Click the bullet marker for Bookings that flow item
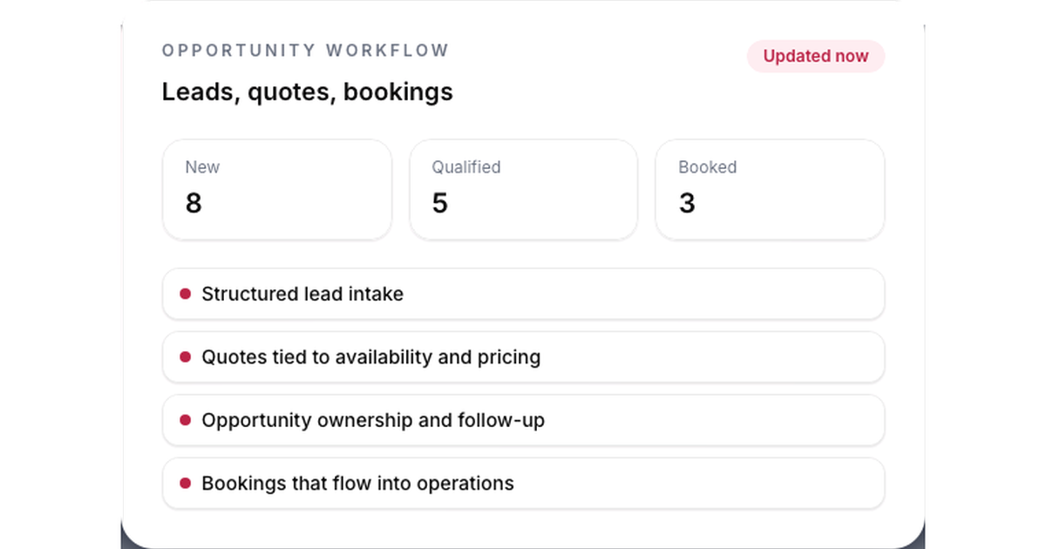Screen dimensions: 1046x549 click(x=185, y=483)
